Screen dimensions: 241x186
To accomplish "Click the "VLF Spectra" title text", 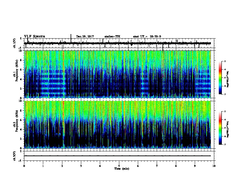I will coord(34,36).
